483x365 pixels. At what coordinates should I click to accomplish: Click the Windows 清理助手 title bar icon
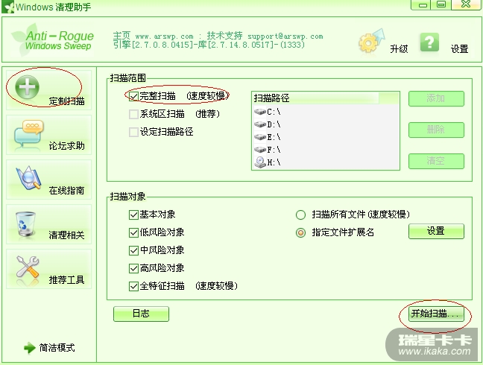[x=7, y=7]
